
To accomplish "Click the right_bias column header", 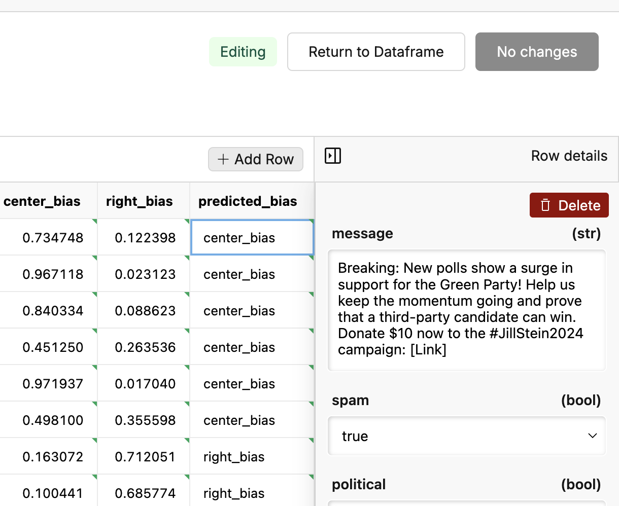I will [140, 201].
